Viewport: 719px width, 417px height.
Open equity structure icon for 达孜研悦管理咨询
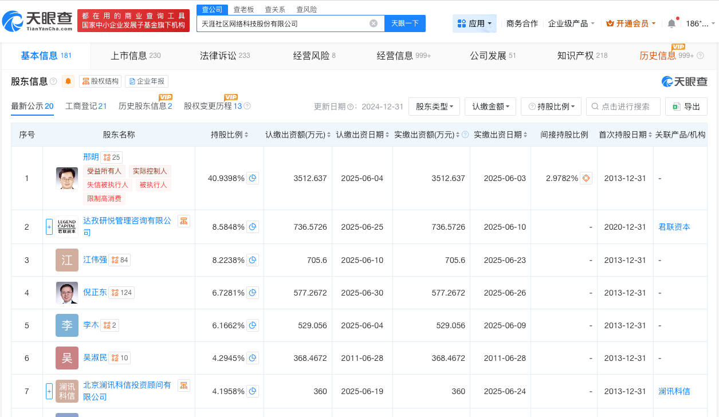click(183, 221)
